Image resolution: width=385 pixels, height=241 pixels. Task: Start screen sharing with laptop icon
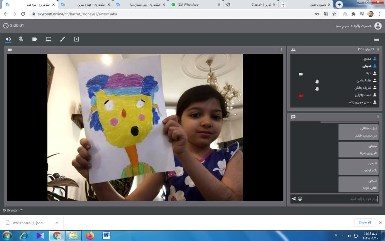(x=48, y=39)
